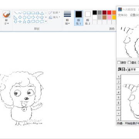Toggle the second checkbox under the preview
The image size is (139, 139).
click(x=129, y=63)
